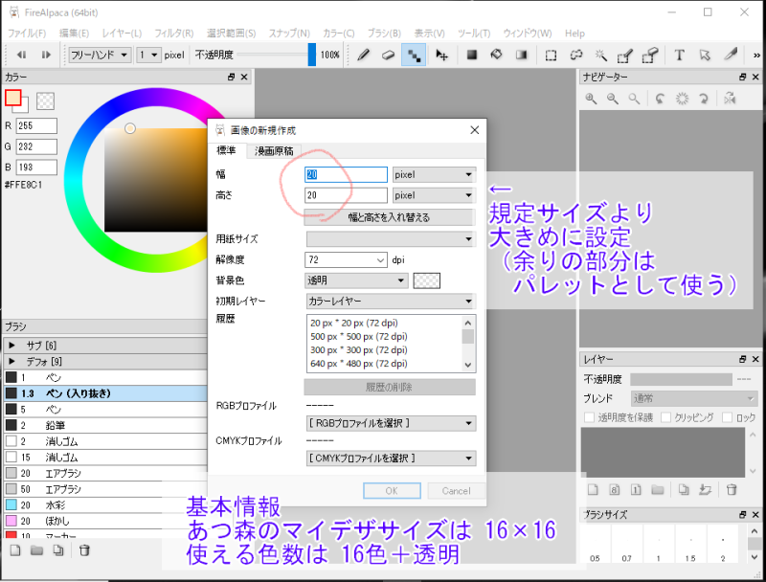
Task: Select the 鉛筆 brush in list
Action: tap(106, 425)
